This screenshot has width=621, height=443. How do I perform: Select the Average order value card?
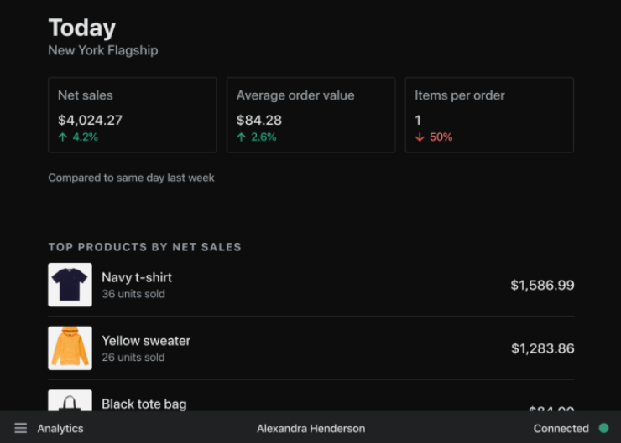(310, 115)
